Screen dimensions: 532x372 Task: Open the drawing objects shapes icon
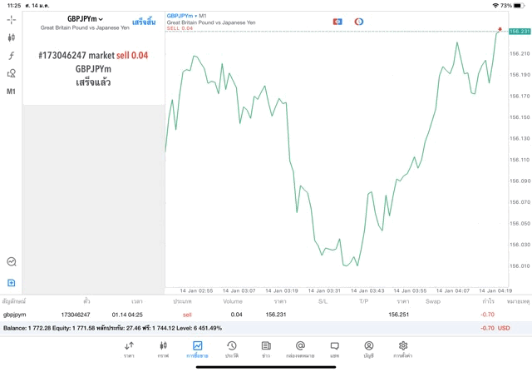(x=11, y=73)
